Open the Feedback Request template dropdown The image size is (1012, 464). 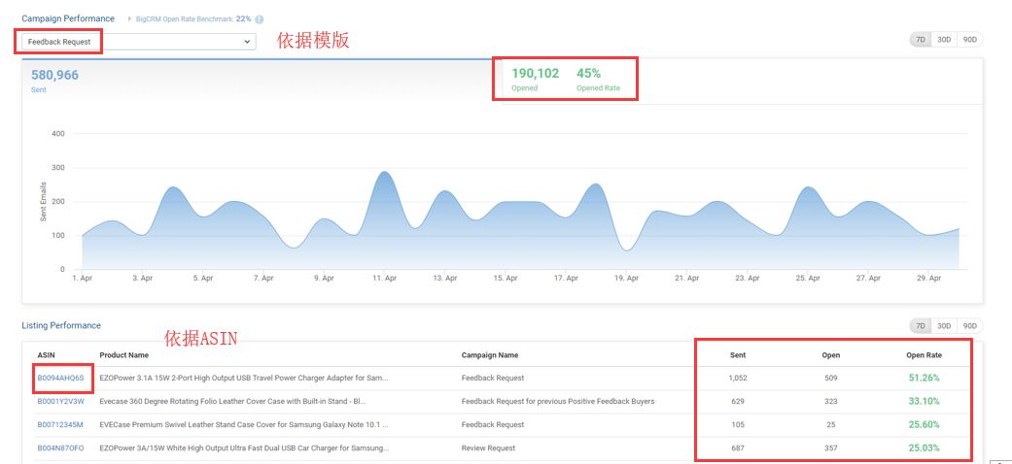[x=139, y=42]
